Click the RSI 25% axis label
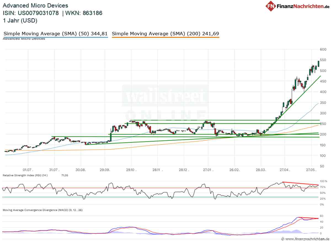Screen dimensions: 331x243 pyautogui.click(x=323, y=199)
